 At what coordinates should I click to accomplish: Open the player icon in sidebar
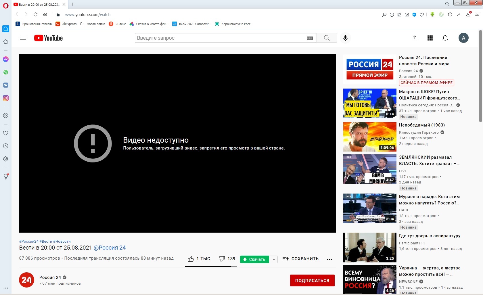tap(5, 116)
